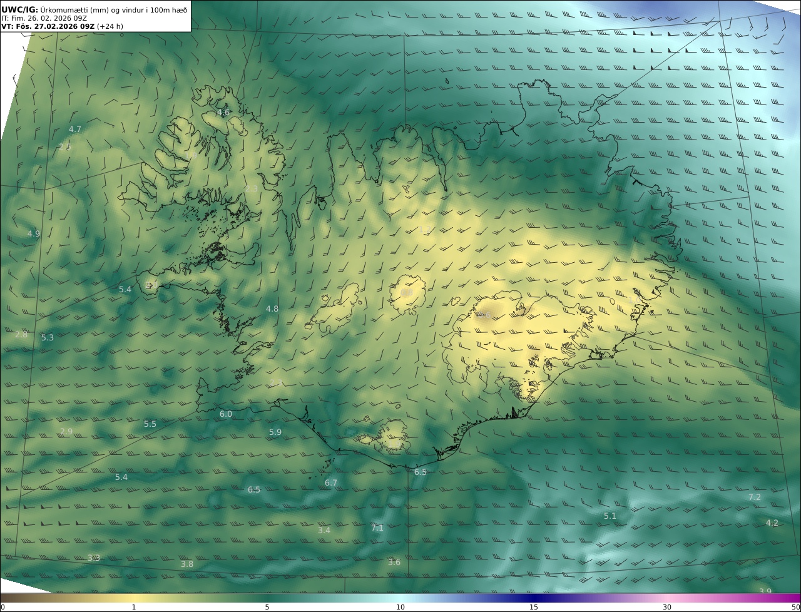
Task: Select the VT valid time line
Action: coord(61,26)
